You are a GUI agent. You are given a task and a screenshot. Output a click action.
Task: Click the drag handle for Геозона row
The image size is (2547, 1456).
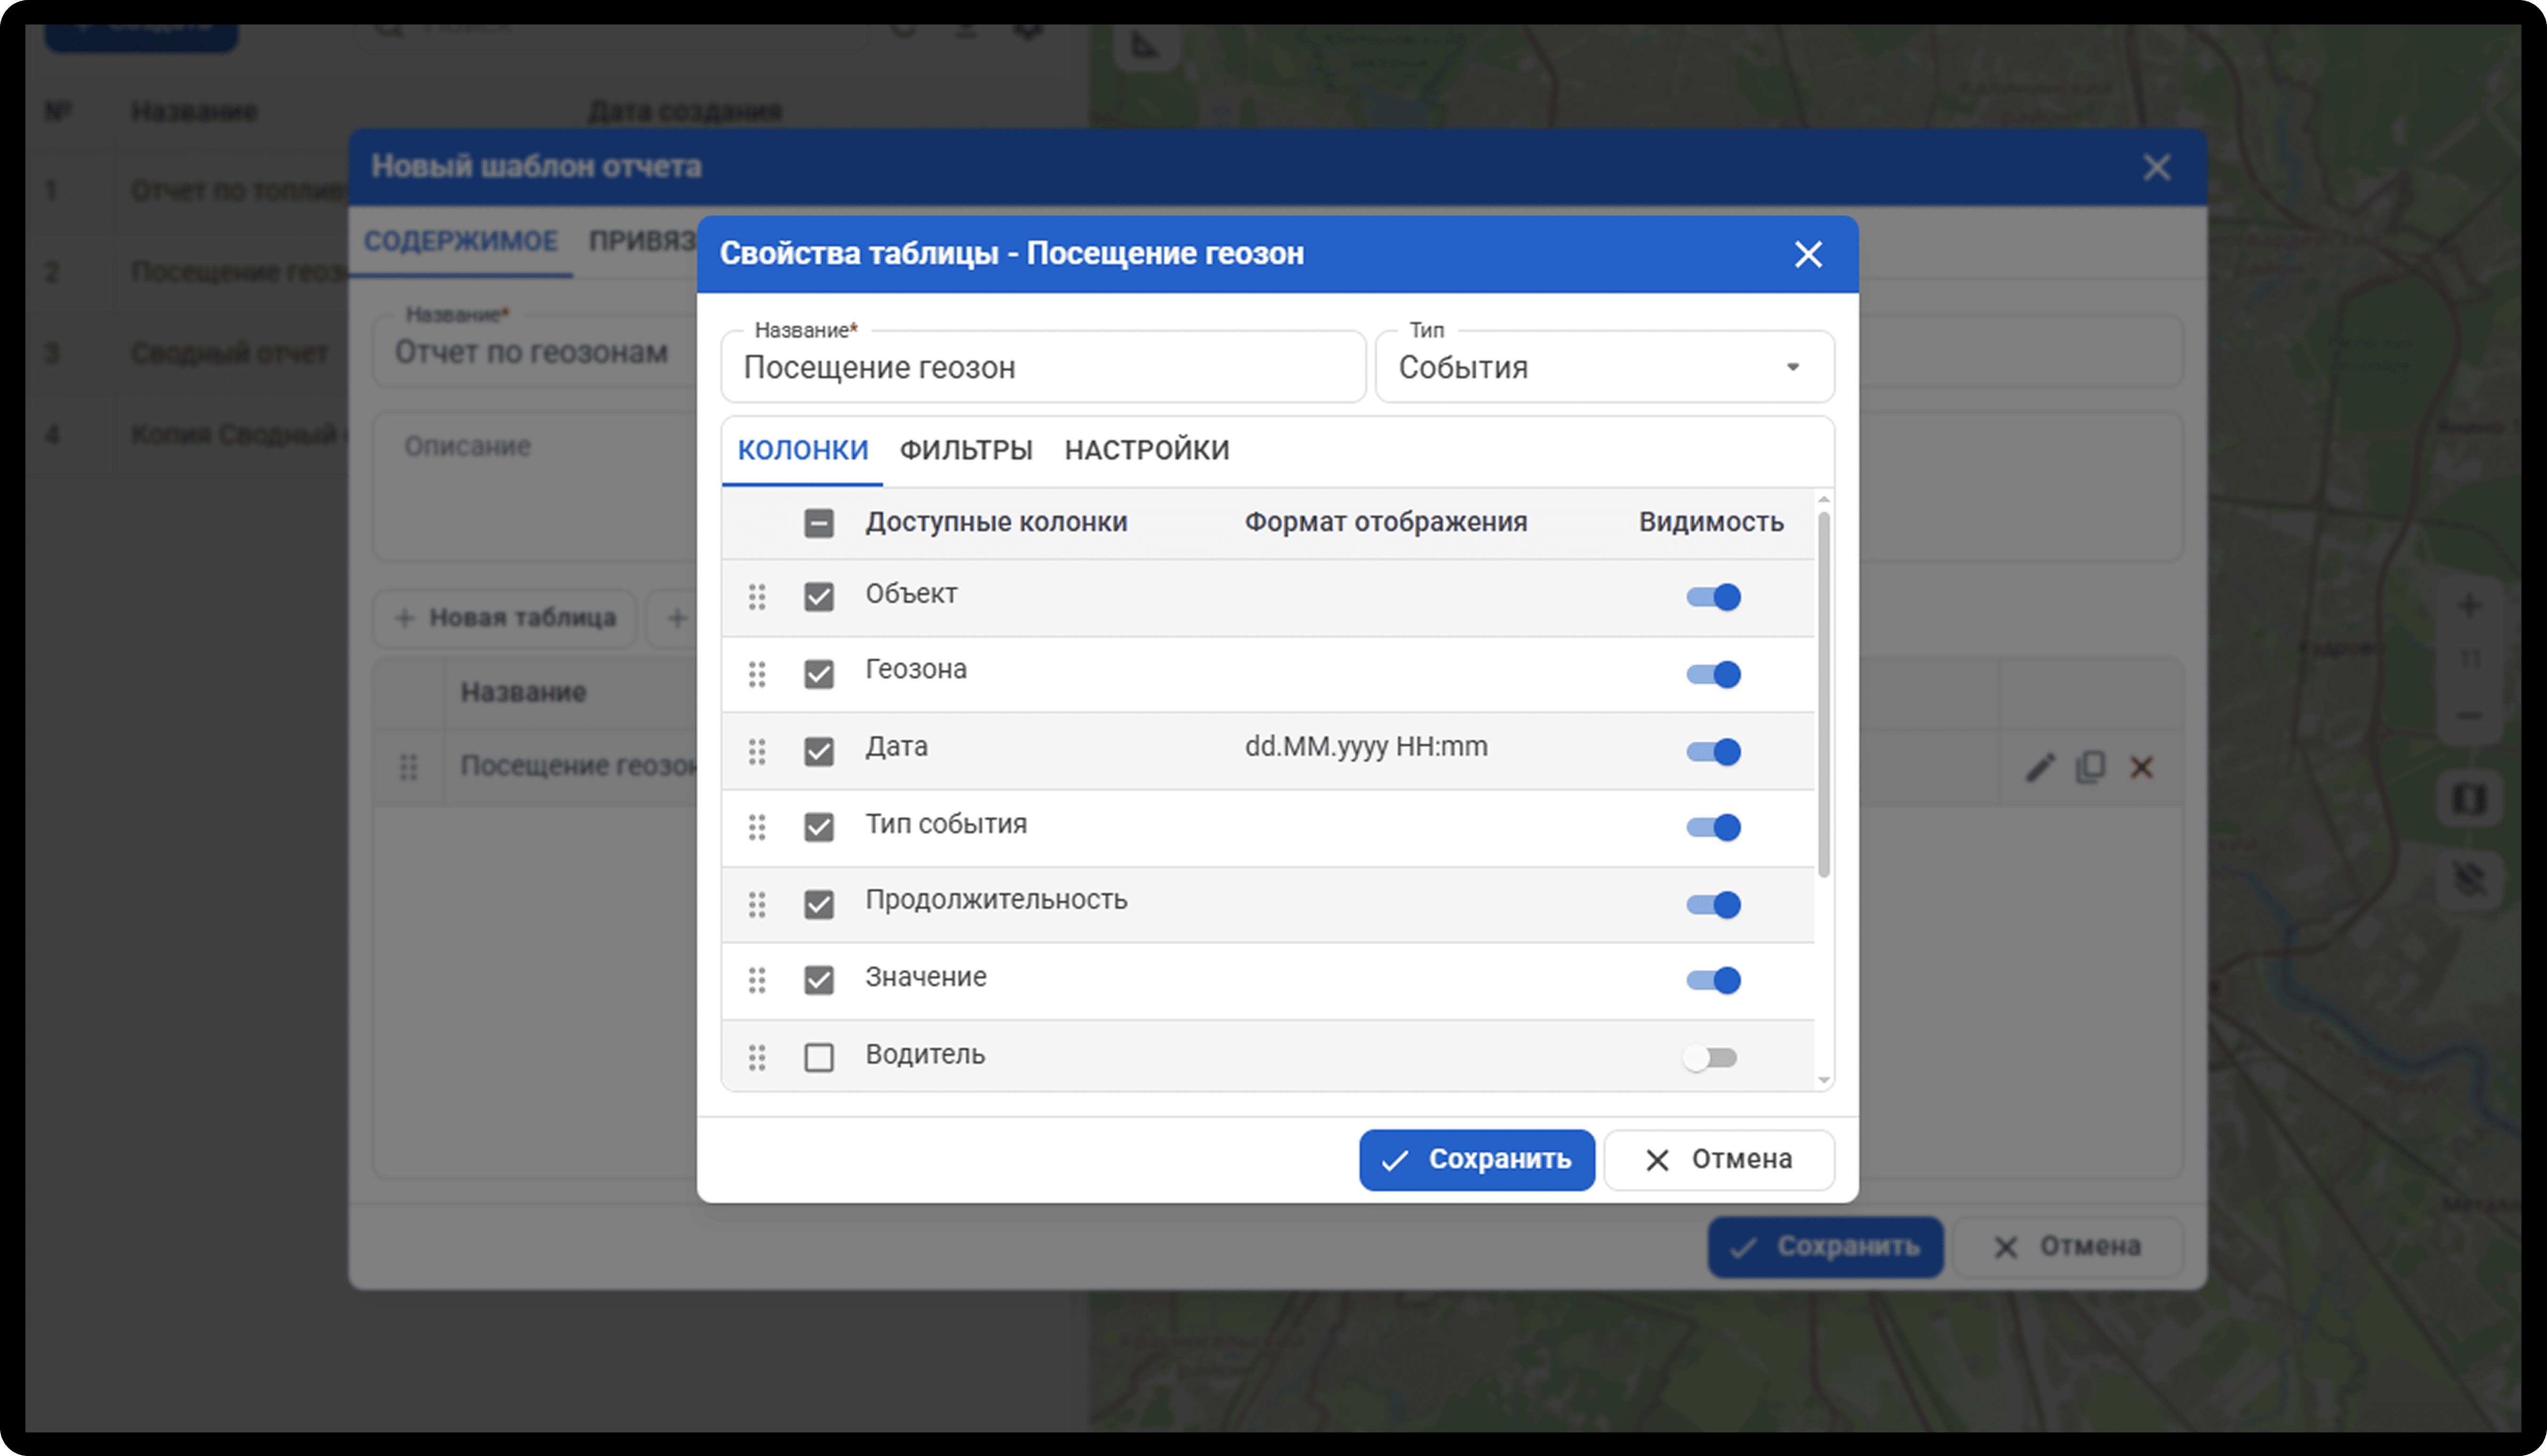[x=757, y=674]
